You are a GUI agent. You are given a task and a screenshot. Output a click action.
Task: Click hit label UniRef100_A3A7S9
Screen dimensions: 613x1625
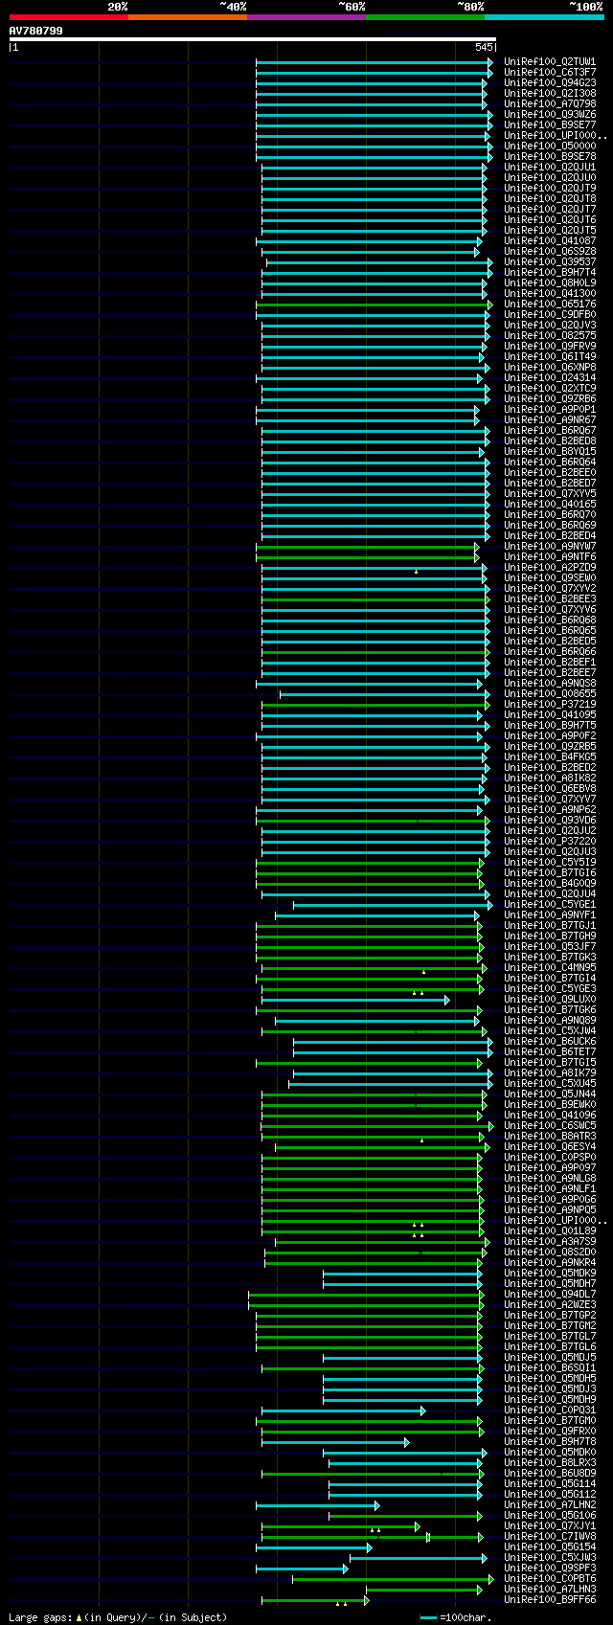pos(550,1241)
